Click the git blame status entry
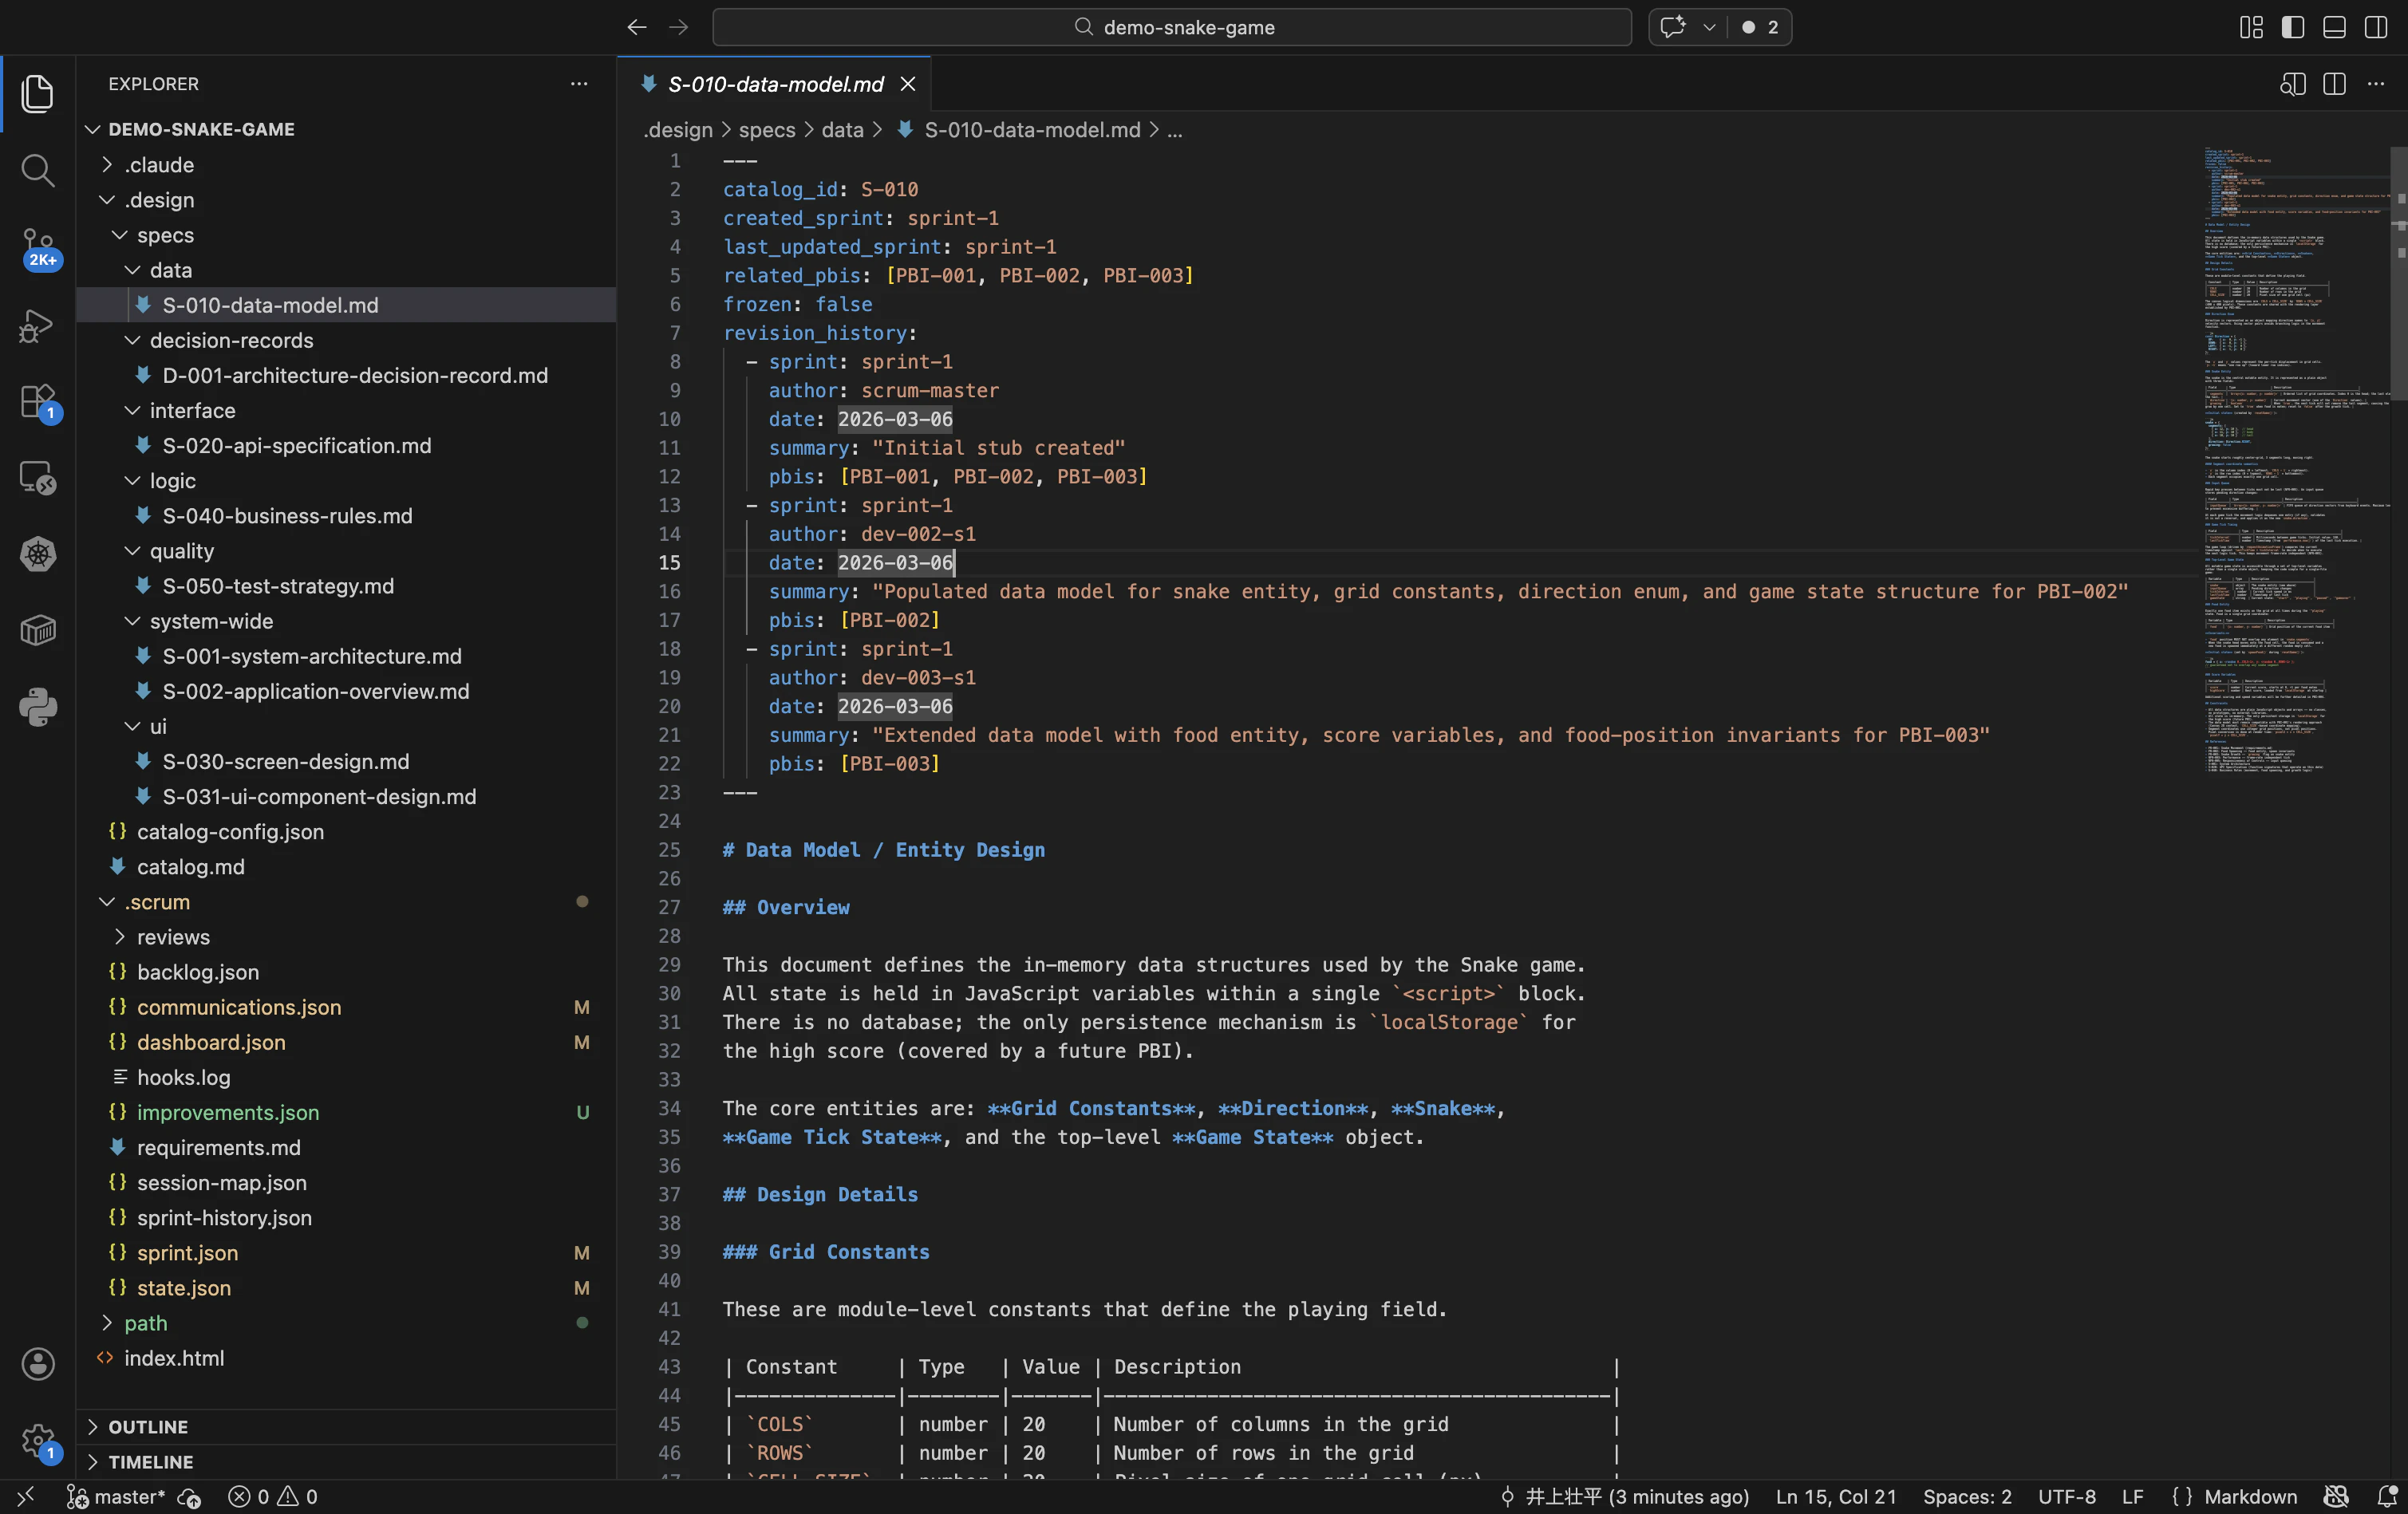Image resolution: width=2408 pixels, height=1514 pixels. click(1625, 1497)
